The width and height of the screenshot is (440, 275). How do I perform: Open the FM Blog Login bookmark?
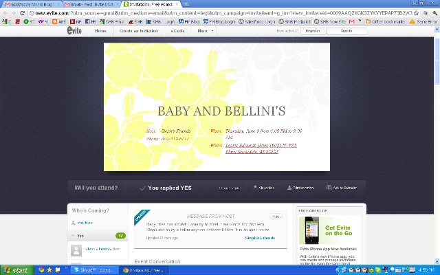[x=219, y=21]
